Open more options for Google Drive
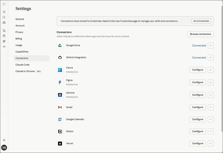 (211, 45)
